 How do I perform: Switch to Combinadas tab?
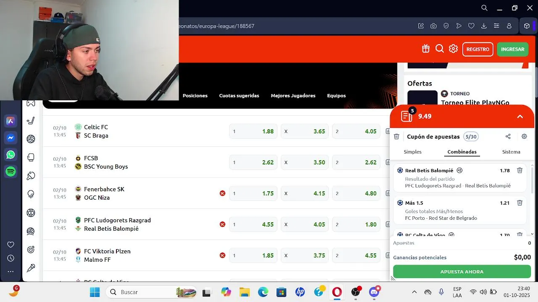(x=462, y=152)
